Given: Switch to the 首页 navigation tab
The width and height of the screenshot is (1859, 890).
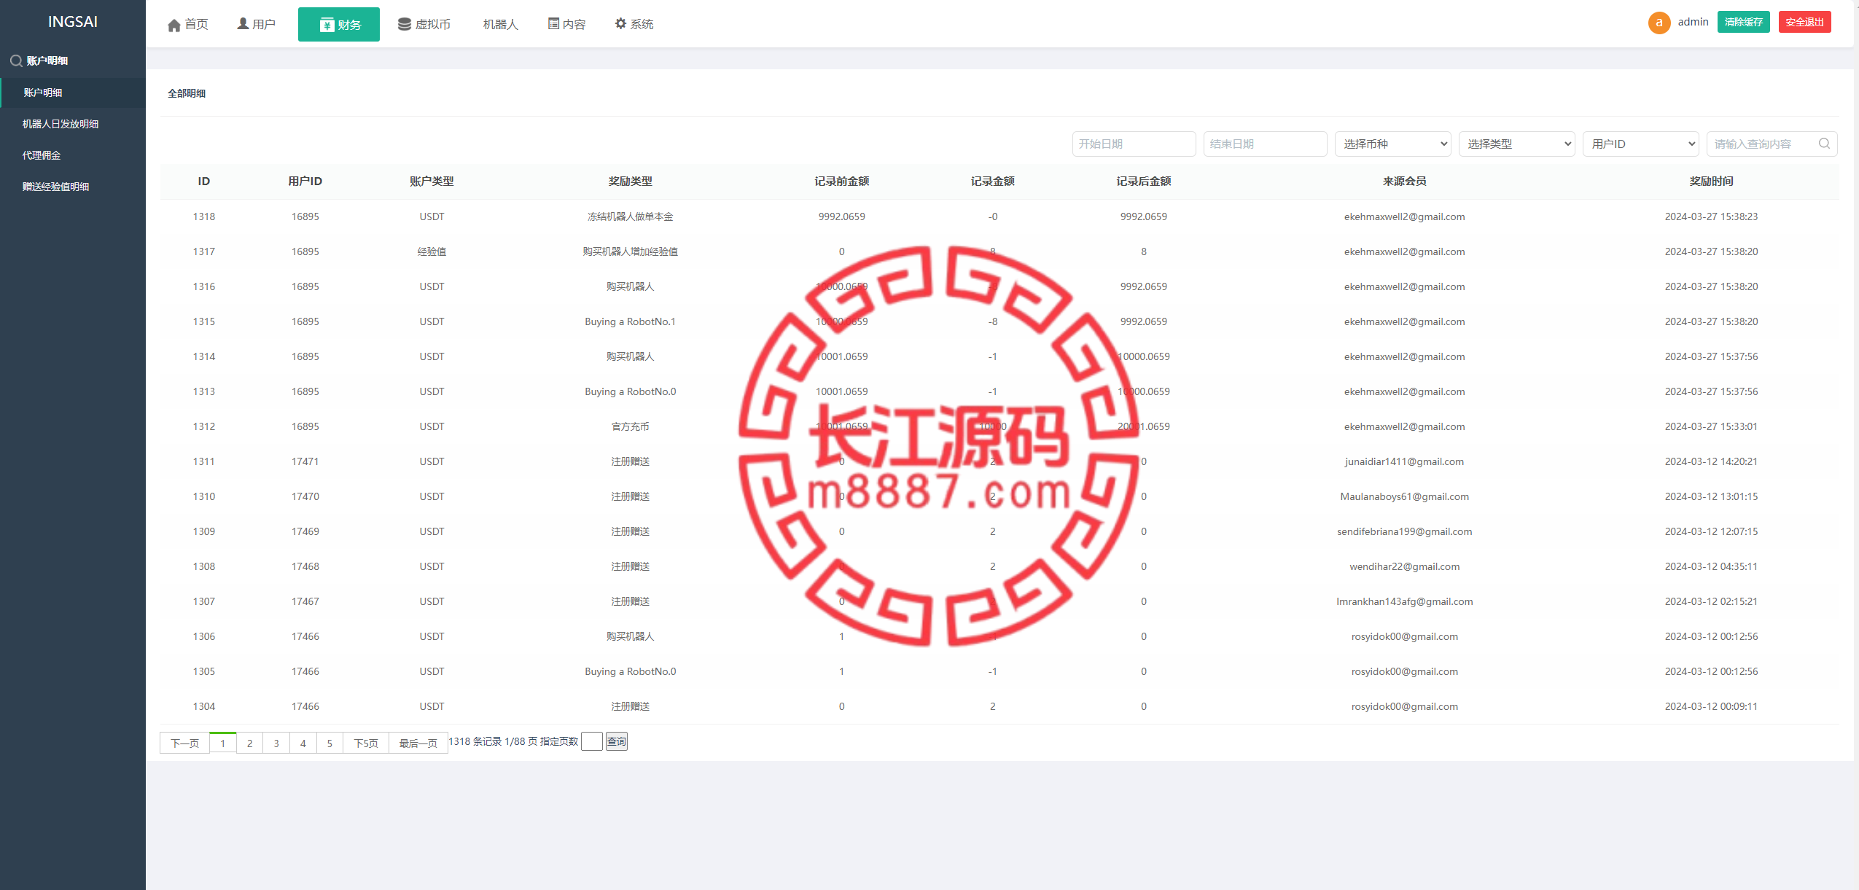Looking at the screenshot, I should [x=188, y=25].
